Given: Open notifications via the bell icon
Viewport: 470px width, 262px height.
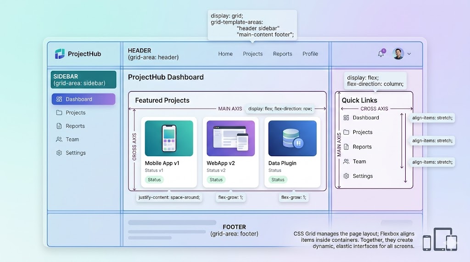Looking at the screenshot, I should tap(380, 54).
